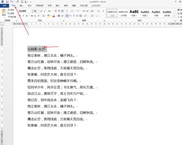The height and width of the screenshot is (145, 182).
Task: Toggle Align Left paragraph button
Action: click(67, 16)
